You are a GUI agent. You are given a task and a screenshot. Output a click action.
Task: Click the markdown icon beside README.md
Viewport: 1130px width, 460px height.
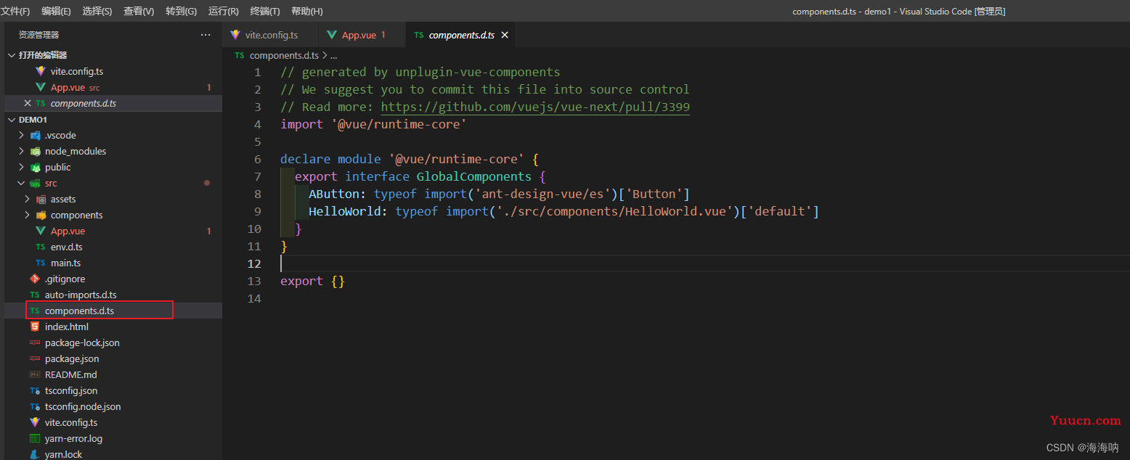pos(35,374)
